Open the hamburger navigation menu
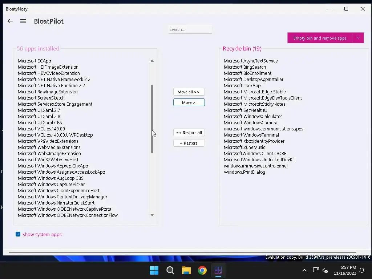 [x=23, y=21]
